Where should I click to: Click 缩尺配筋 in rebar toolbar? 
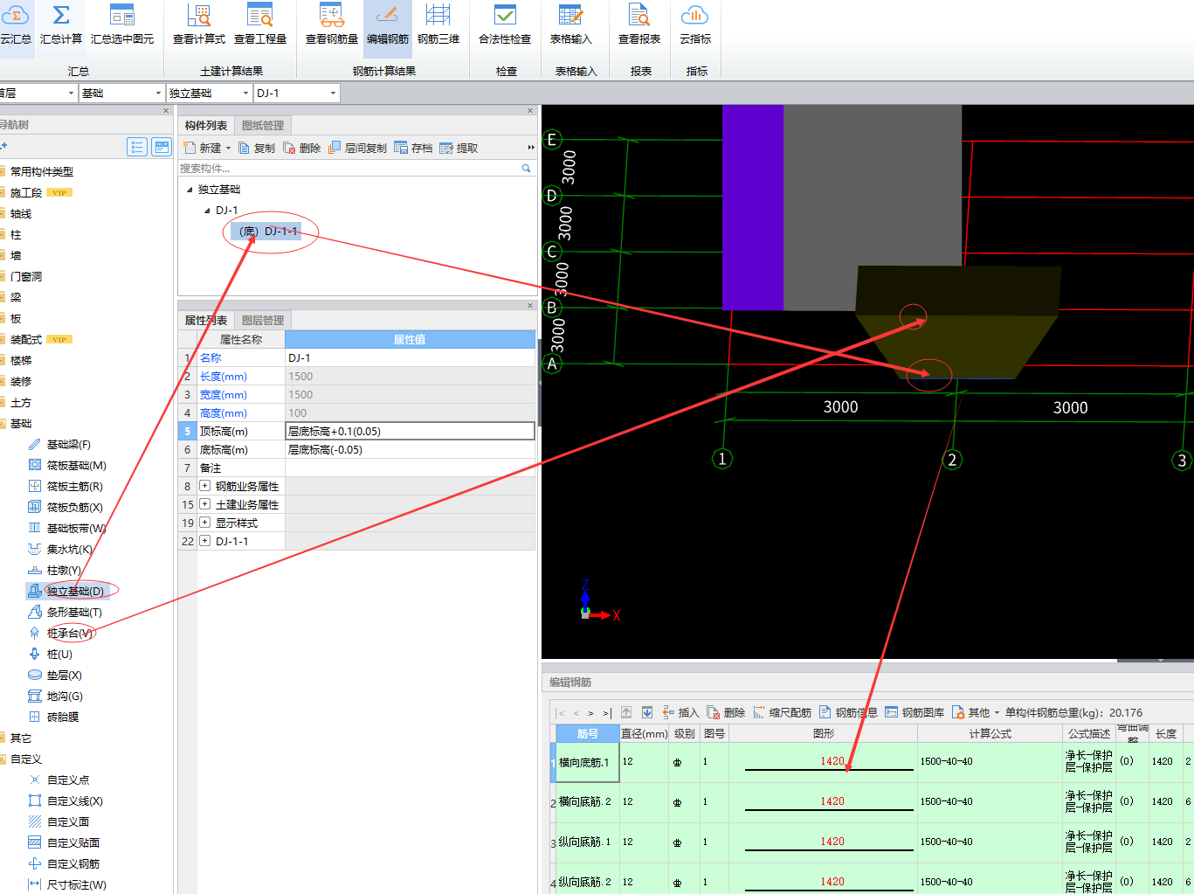[x=782, y=712]
